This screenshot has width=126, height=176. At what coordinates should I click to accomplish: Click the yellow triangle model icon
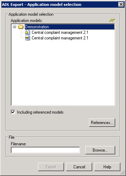tap(27, 32)
